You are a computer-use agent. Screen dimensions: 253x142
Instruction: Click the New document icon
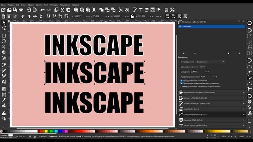coord(3,10)
